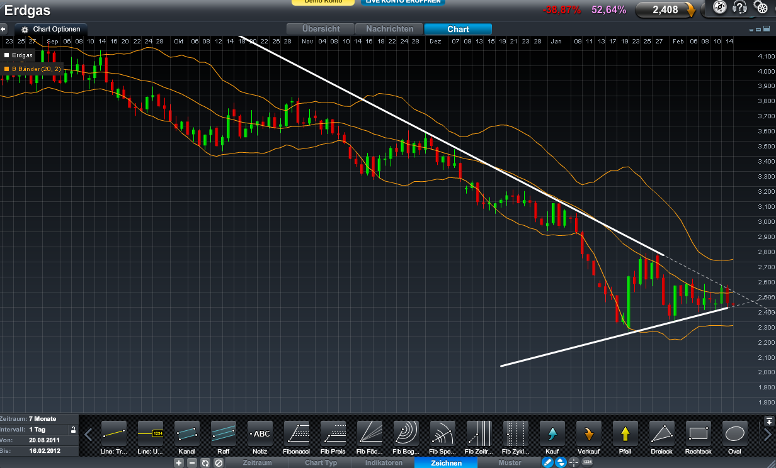The image size is (776, 468).
Task: Click the blue pencil draw icon
Action: pos(547,463)
